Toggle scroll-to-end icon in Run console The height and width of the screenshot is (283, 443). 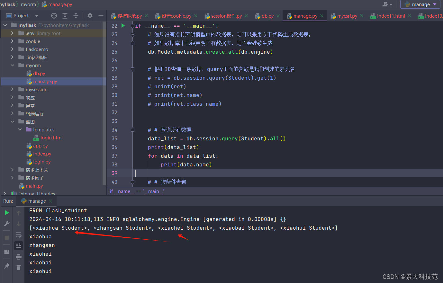point(19,246)
